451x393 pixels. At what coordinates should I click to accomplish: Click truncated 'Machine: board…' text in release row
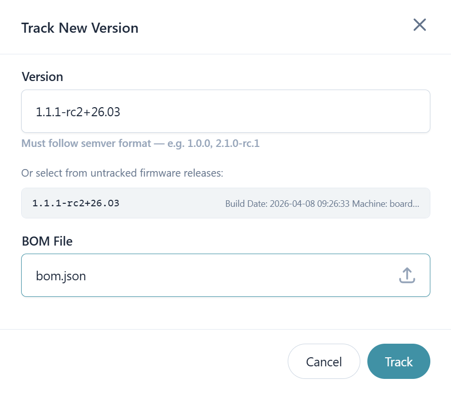(385, 204)
